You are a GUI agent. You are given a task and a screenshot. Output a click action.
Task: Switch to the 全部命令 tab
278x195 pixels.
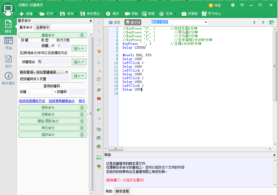pyautogui.click(x=43, y=27)
